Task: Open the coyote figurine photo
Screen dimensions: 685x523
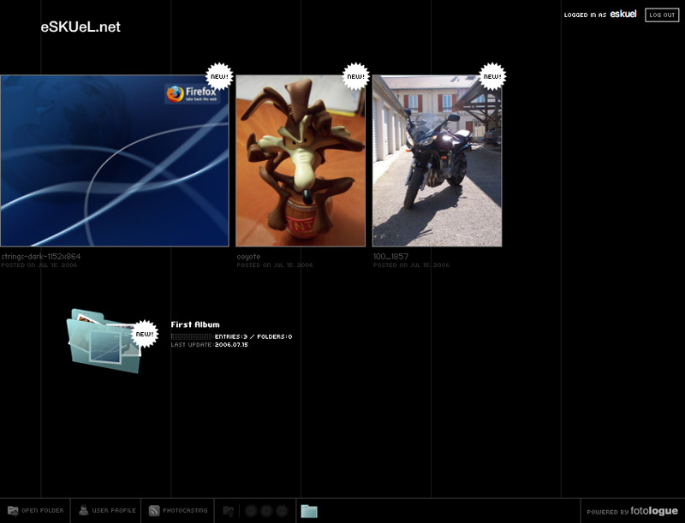Action: pos(301,161)
